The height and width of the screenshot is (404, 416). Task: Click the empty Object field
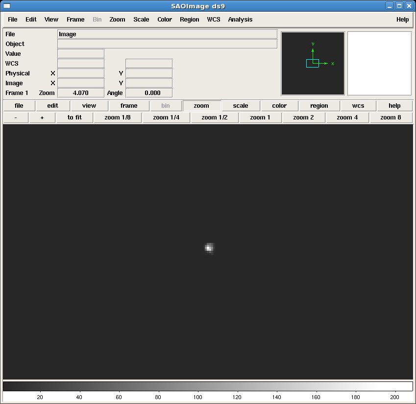tap(168, 44)
